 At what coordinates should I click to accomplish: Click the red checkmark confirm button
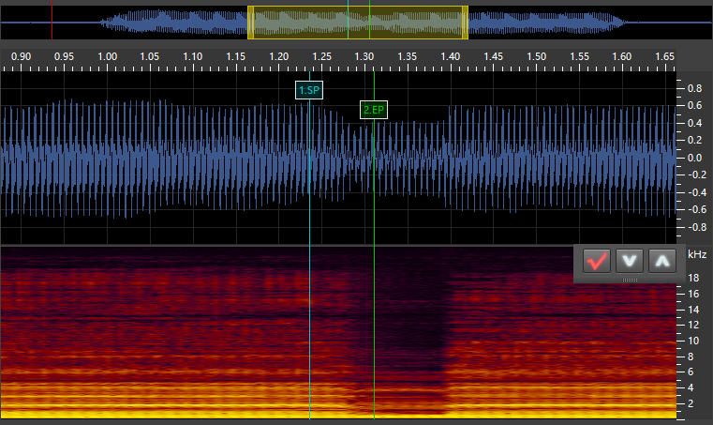pos(596,261)
